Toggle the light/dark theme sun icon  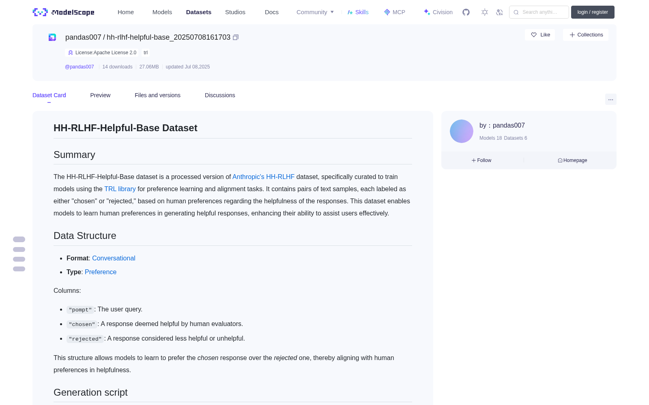coord(485,12)
